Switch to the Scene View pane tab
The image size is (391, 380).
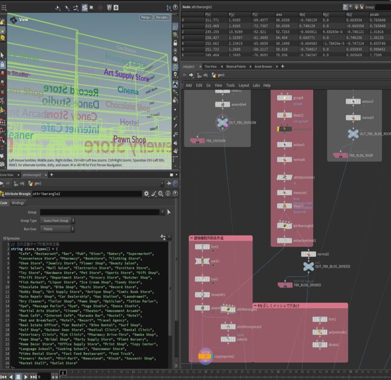tap(7, 175)
